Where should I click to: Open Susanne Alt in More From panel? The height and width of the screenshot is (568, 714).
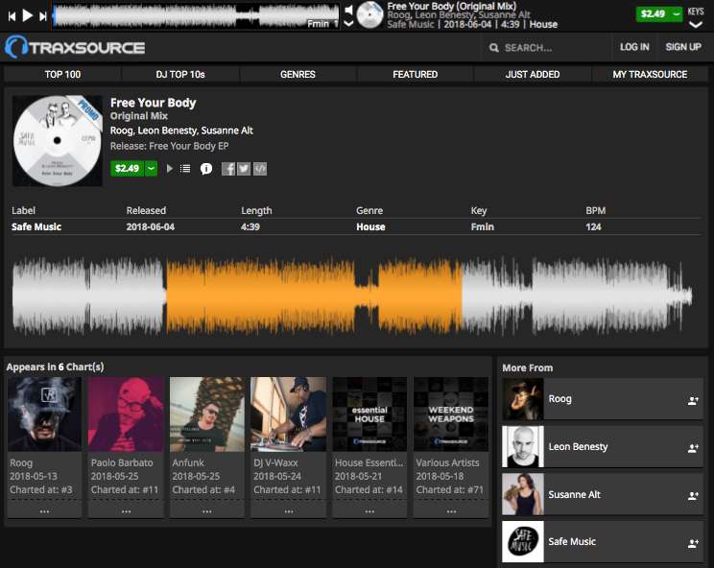click(574, 494)
